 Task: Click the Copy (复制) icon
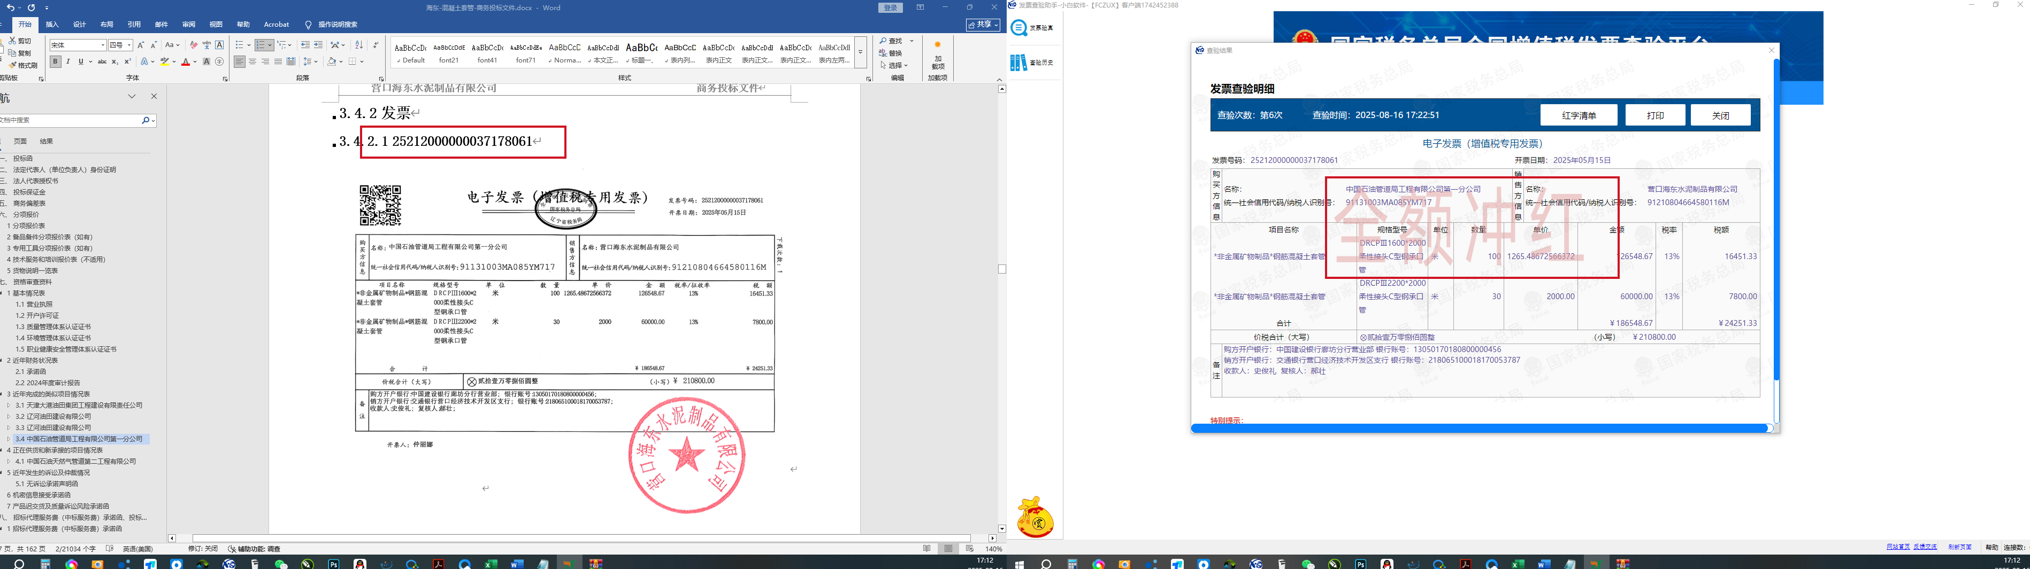pos(13,53)
